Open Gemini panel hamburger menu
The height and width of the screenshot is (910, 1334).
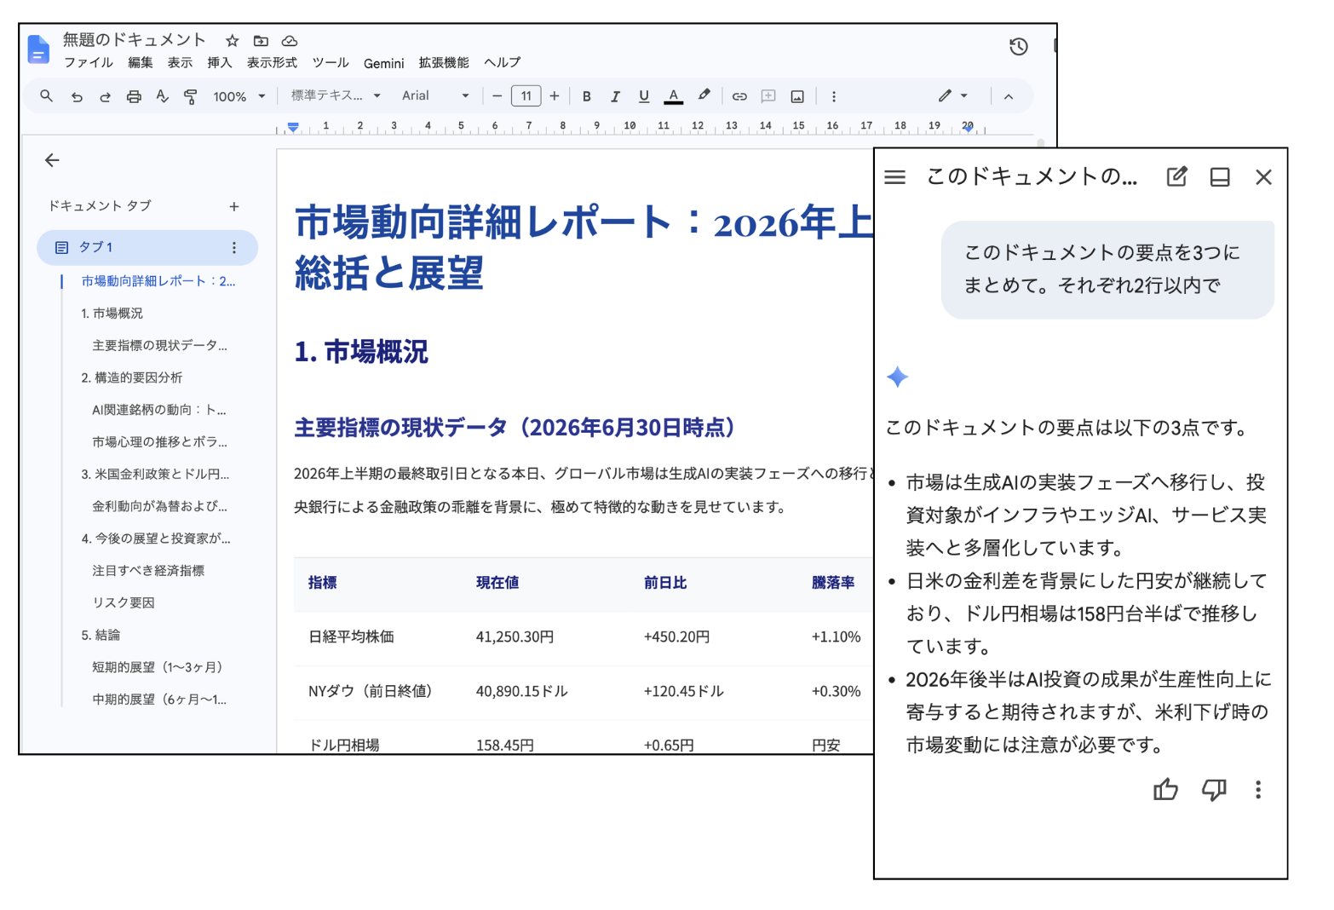(894, 177)
